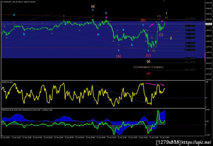Select the yellow 1 wave label

pyautogui.click(x=166, y=13)
